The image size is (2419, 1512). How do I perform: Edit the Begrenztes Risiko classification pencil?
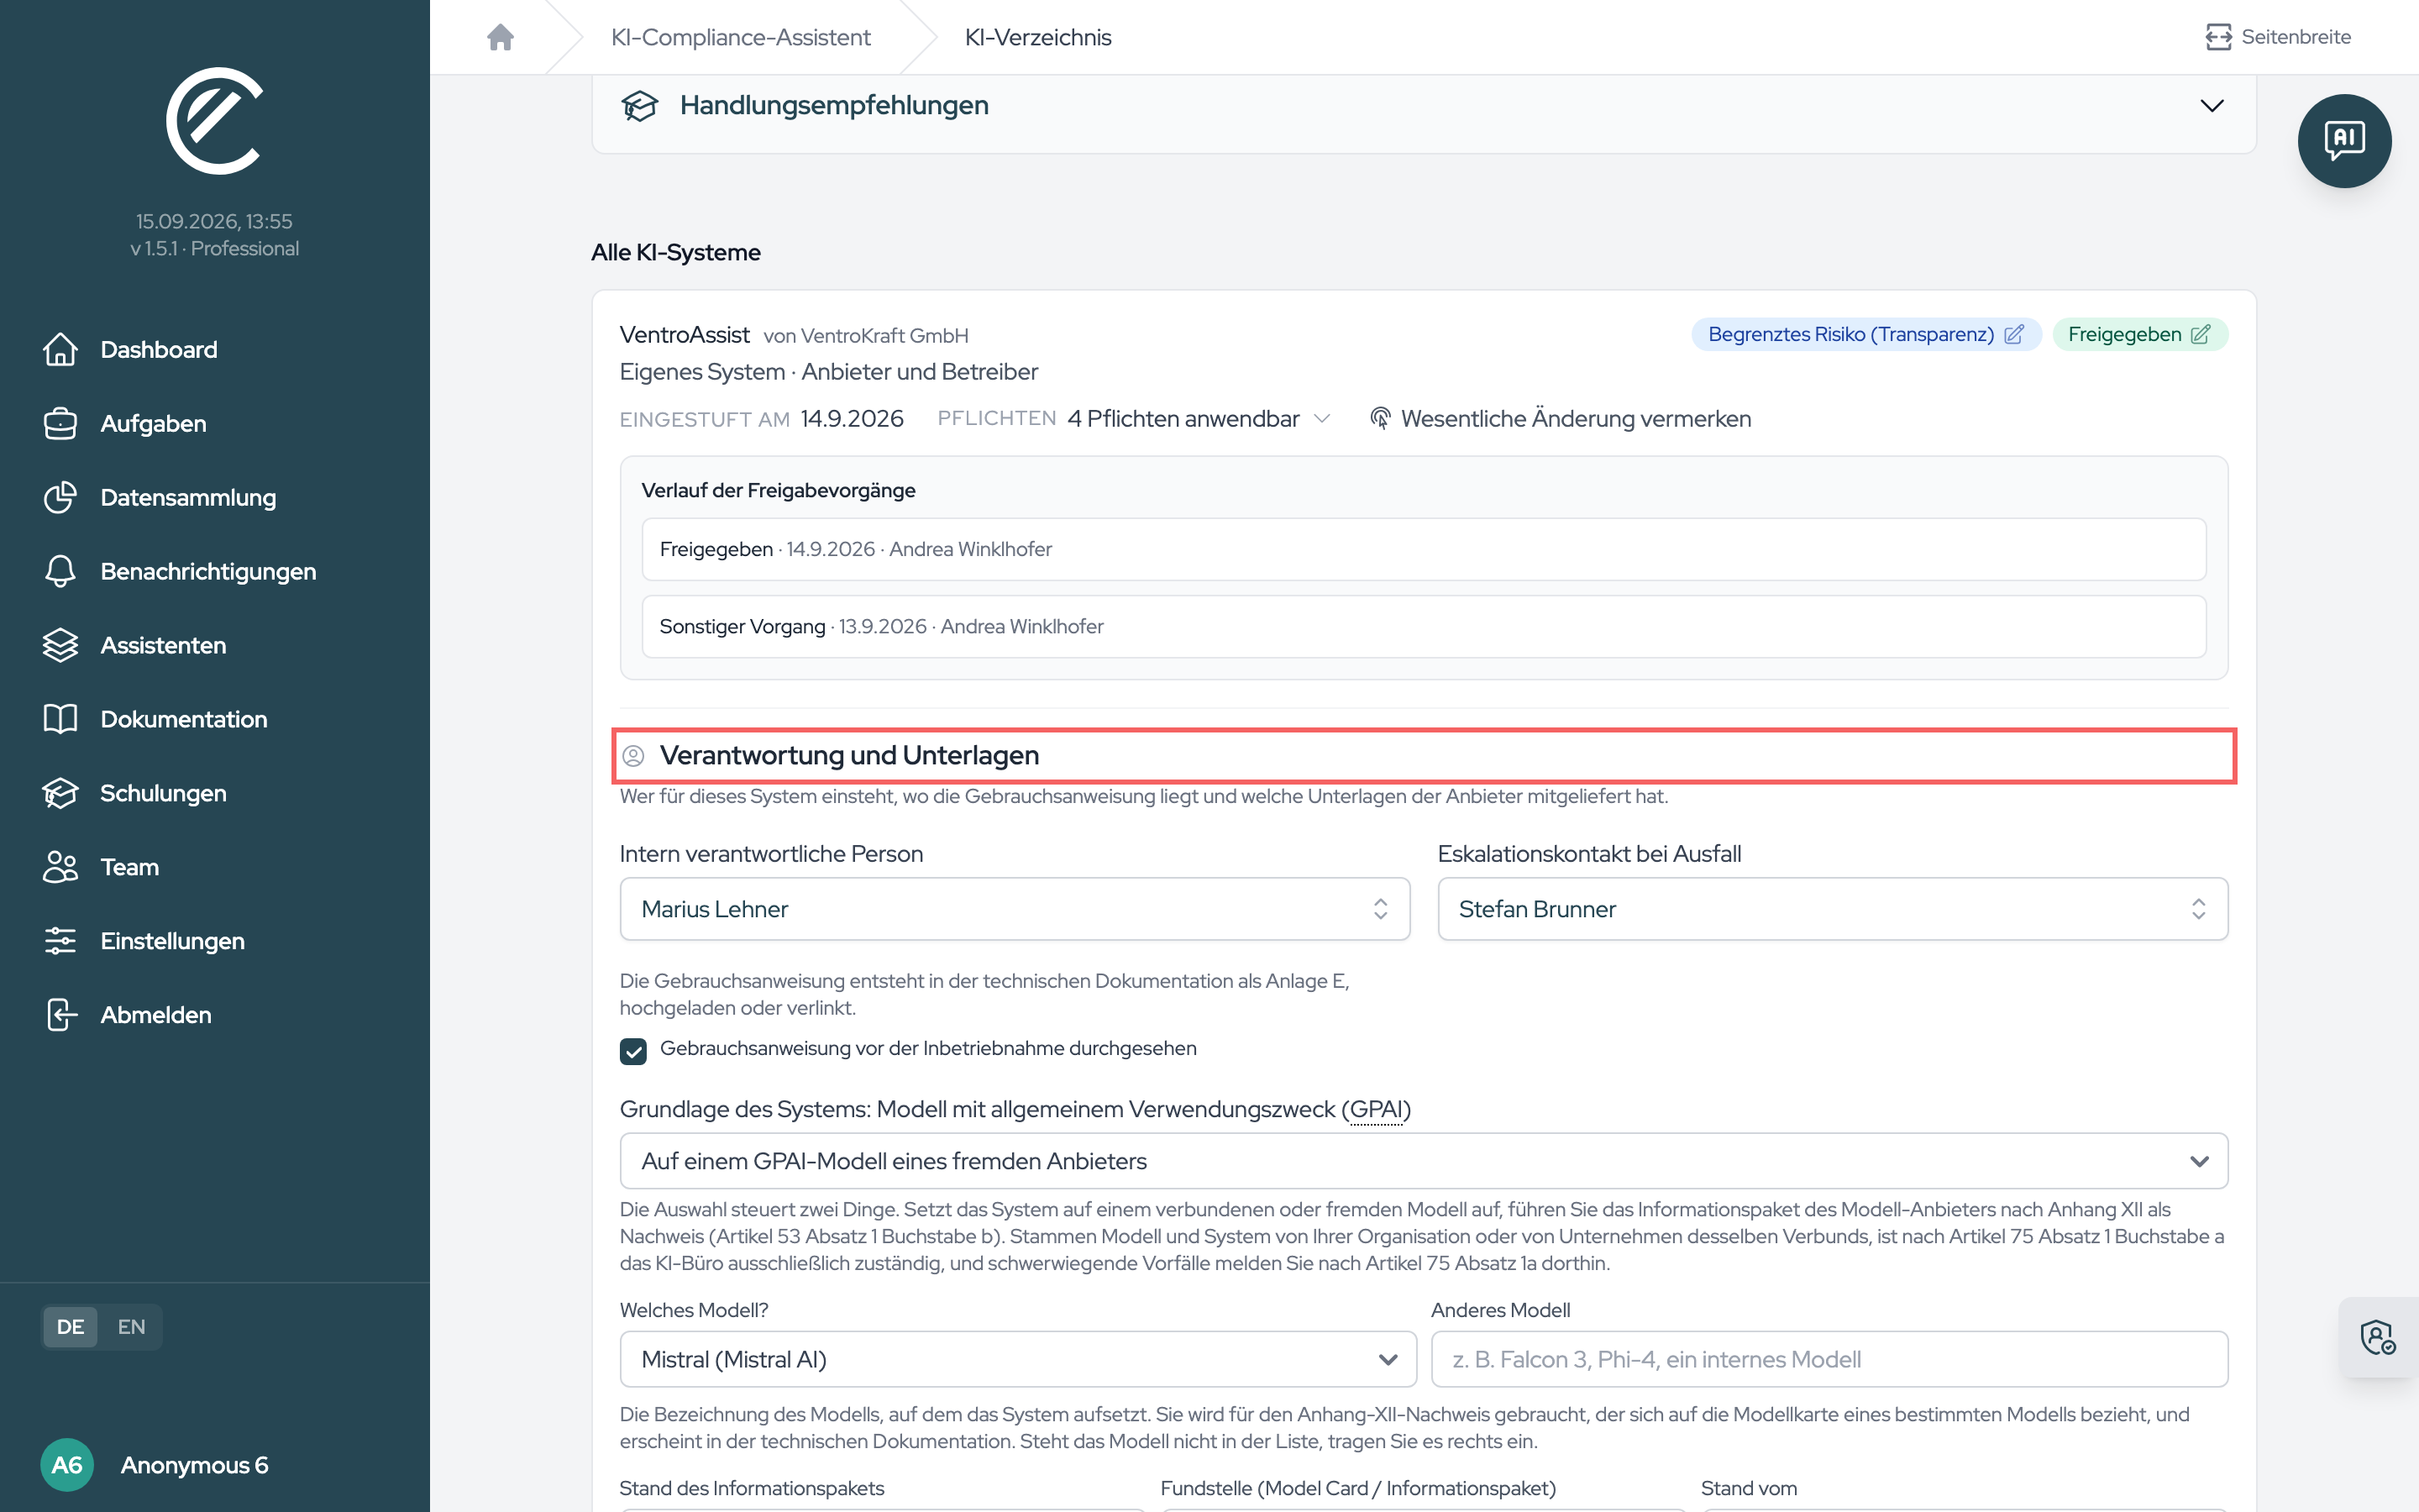click(2013, 334)
